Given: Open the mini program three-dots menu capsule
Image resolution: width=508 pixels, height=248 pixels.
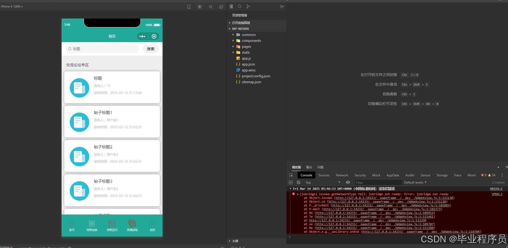Looking at the screenshot, I should 142,36.
